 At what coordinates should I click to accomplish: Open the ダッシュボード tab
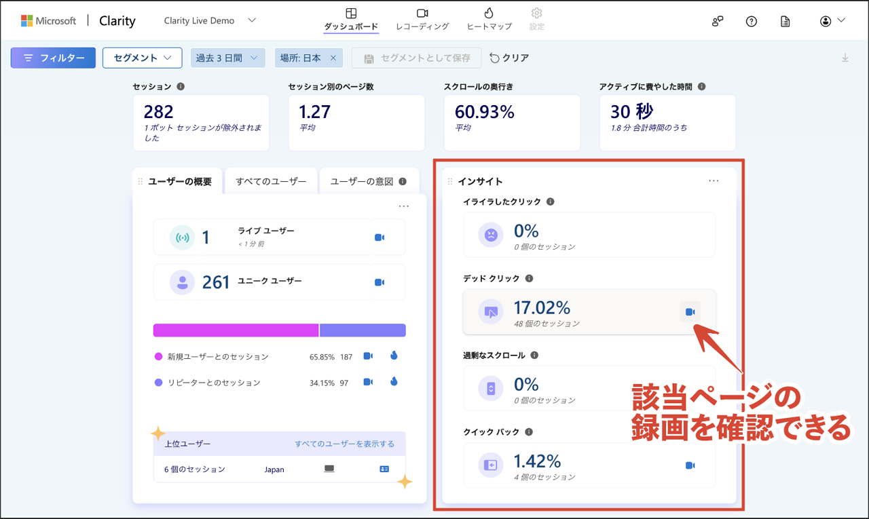pos(351,20)
